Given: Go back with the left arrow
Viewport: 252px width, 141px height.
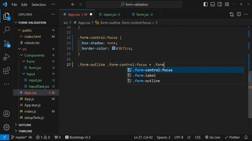Looking at the screenshot, I should click(73, 4).
